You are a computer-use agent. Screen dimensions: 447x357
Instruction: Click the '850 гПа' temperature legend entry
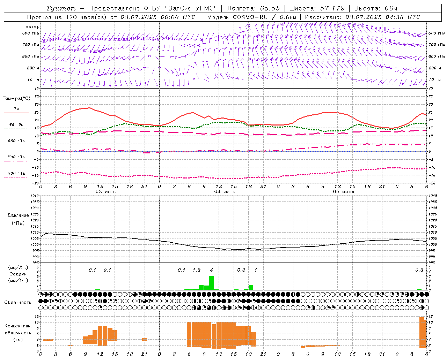[x=16, y=141]
